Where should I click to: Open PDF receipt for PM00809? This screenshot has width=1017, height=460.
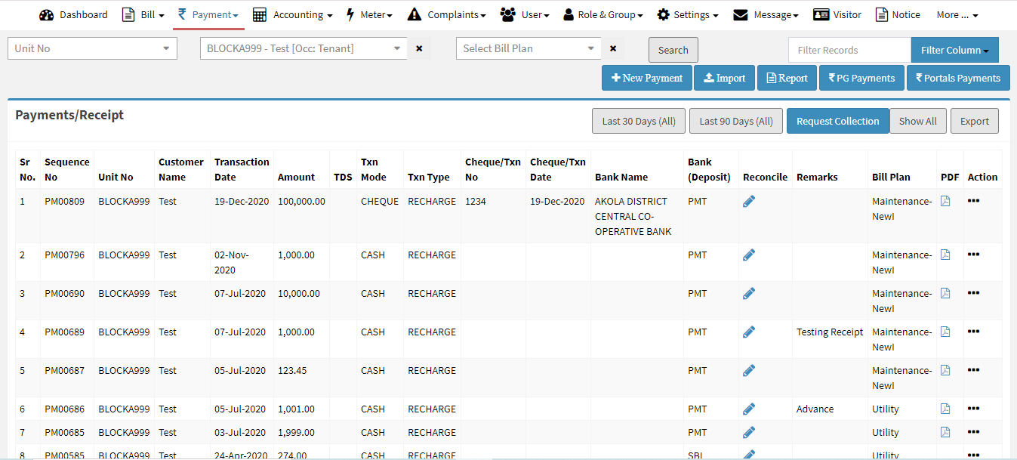[945, 201]
